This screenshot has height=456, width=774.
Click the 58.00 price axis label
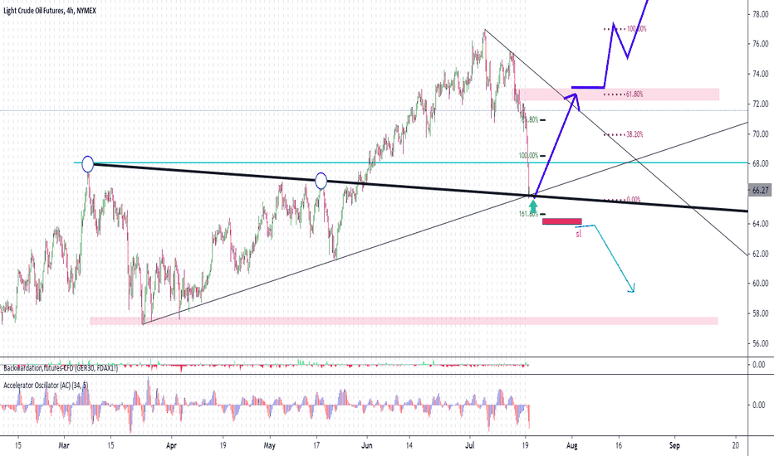tap(760, 313)
